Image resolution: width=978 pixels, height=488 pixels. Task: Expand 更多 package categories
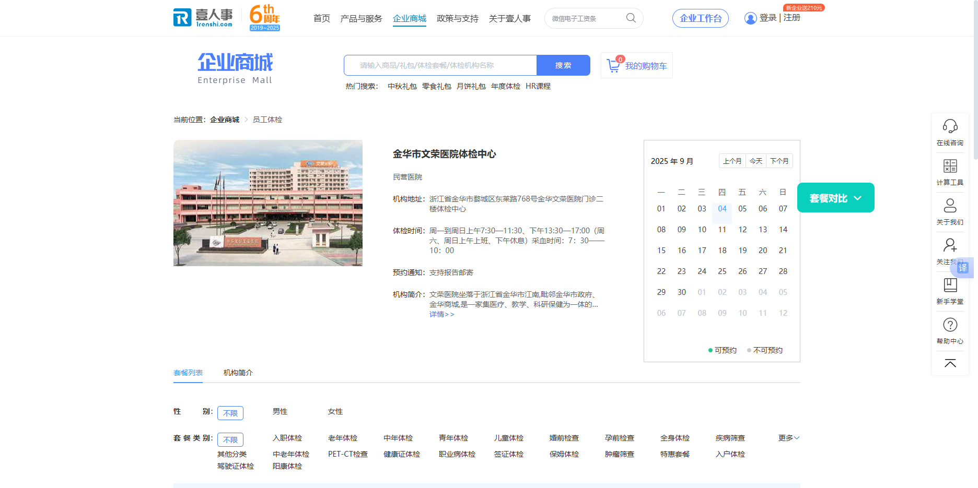(x=788, y=438)
